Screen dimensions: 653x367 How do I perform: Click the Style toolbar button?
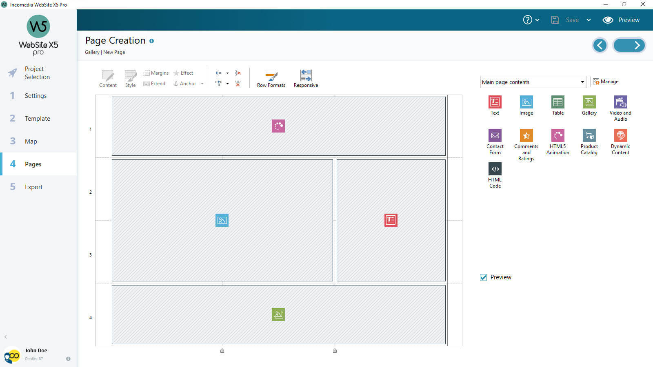point(130,78)
